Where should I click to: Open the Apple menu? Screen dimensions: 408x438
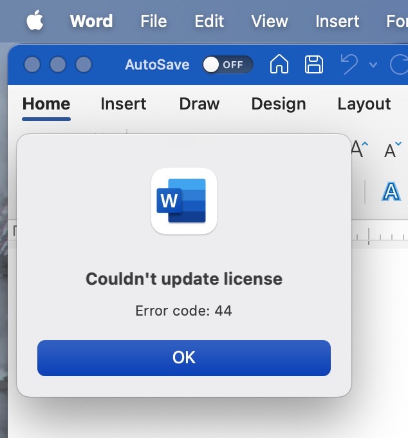click(x=35, y=20)
